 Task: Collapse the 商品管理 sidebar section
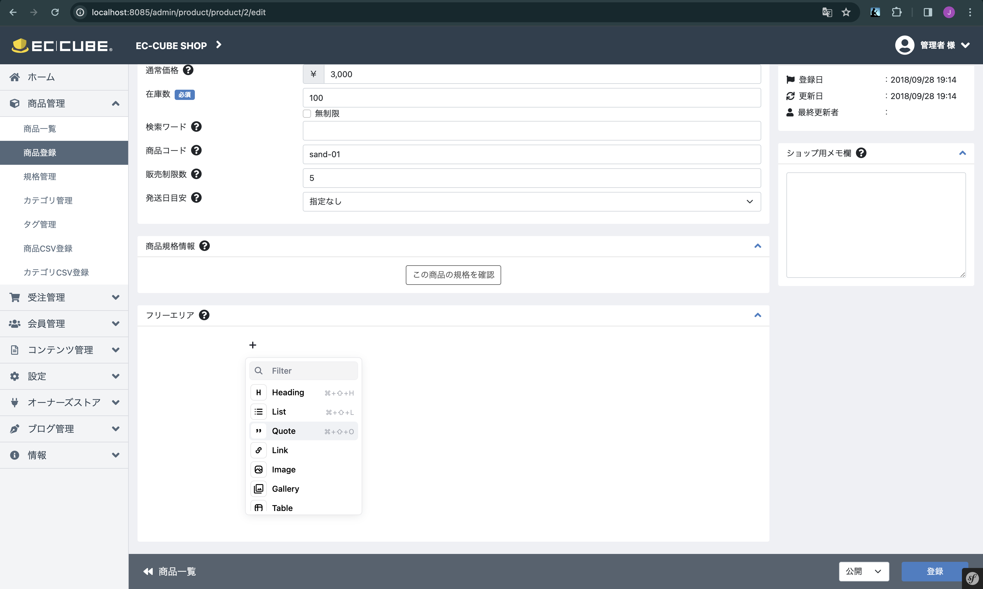[x=64, y=103]
